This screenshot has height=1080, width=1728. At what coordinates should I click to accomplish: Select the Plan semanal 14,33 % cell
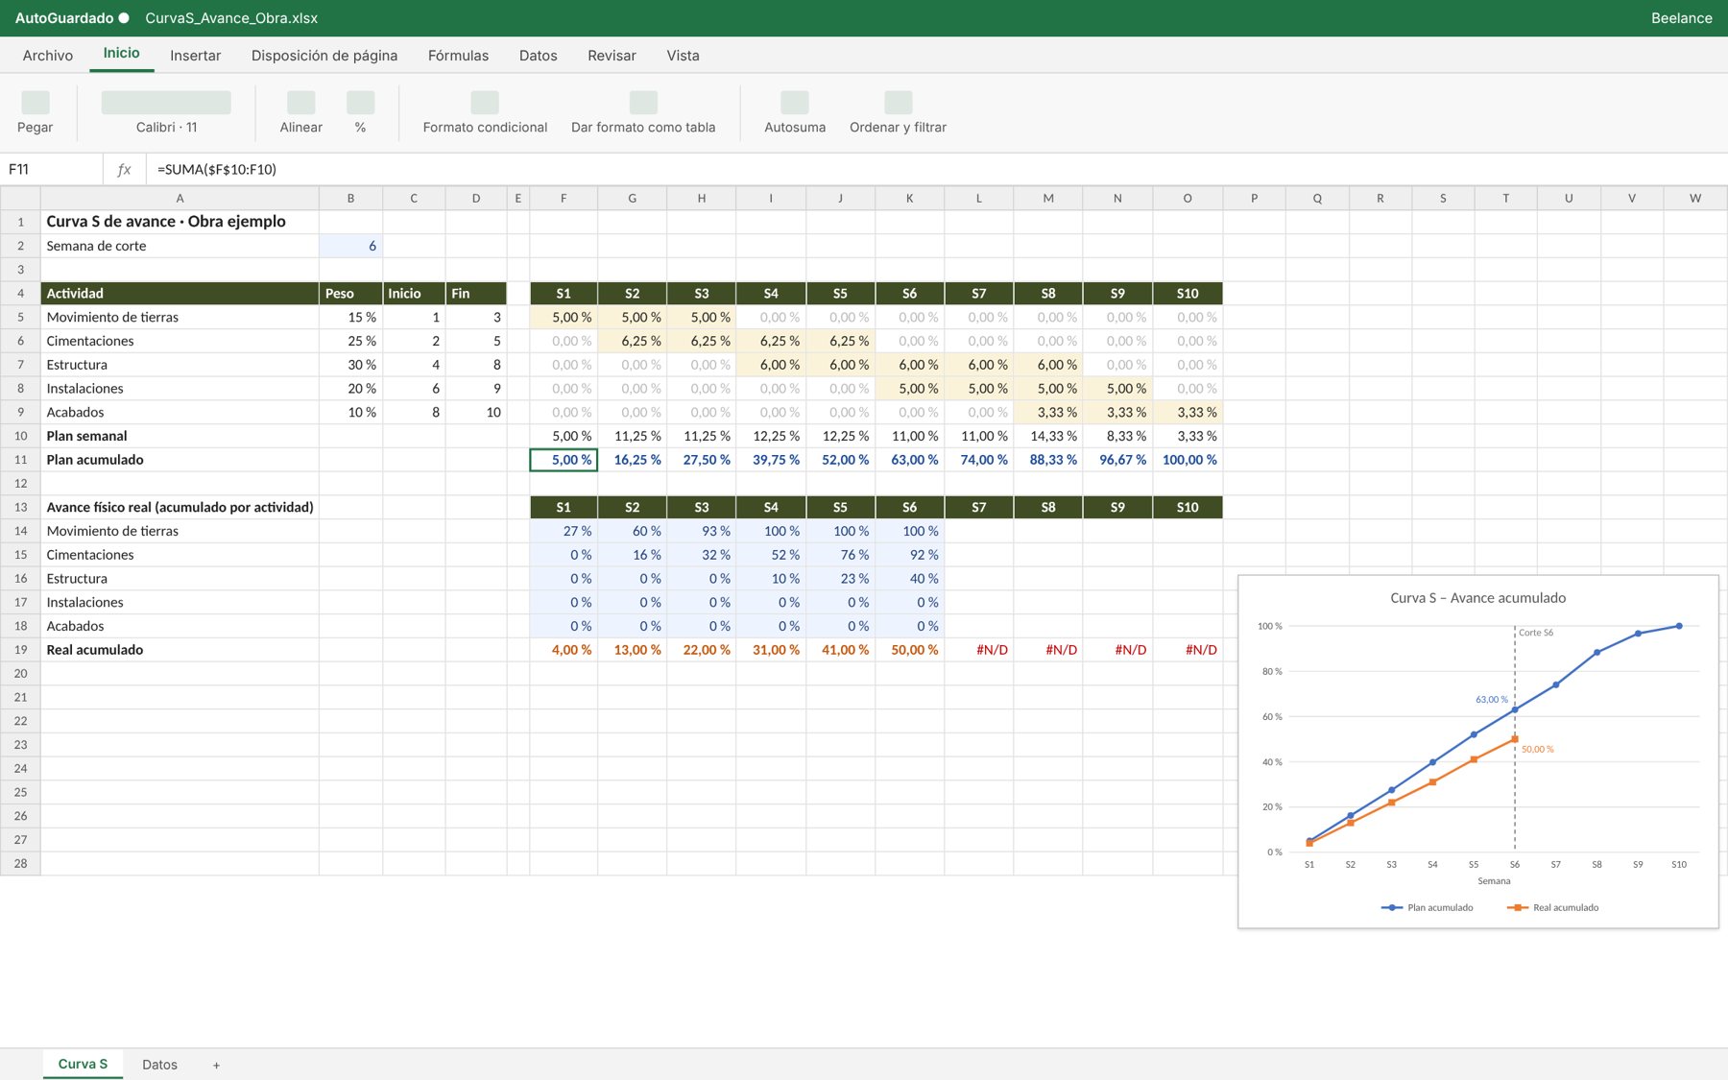click(1048, 436)
